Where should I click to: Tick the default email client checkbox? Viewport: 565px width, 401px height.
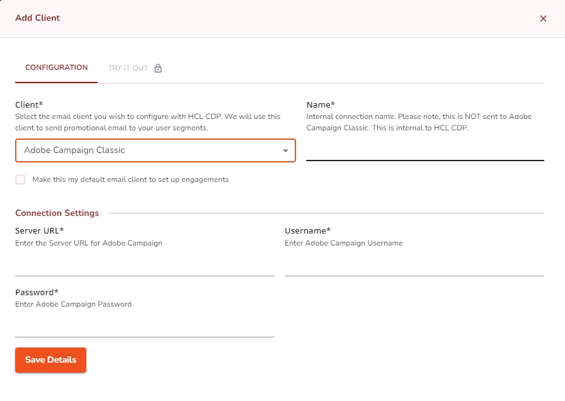pos(21,179)
